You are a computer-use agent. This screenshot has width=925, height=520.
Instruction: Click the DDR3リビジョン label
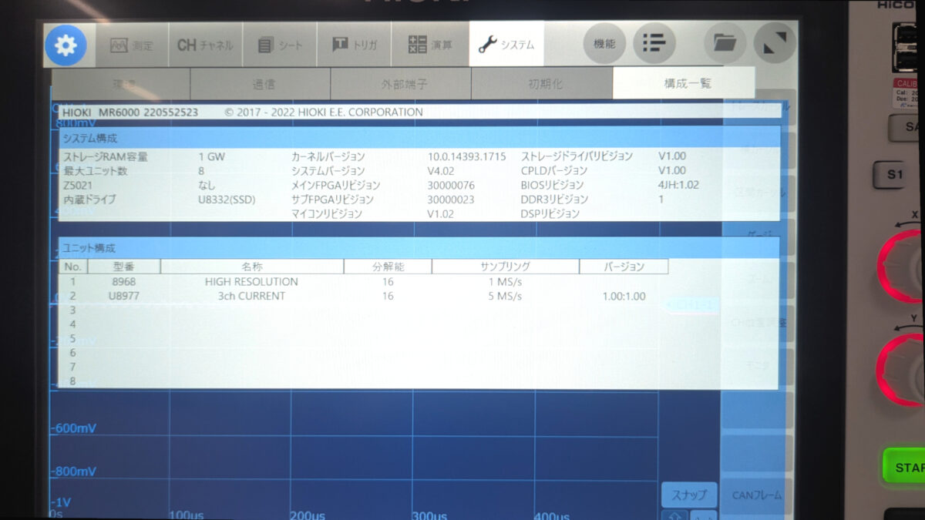pos(554,200)
